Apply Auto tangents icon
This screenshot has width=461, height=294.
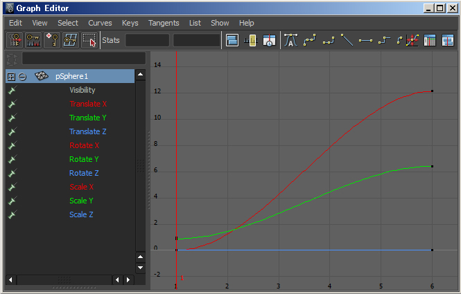(290, 40)
